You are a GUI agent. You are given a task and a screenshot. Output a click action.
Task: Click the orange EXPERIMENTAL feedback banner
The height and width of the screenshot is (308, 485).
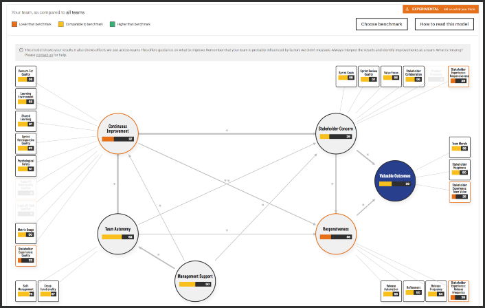440,10
